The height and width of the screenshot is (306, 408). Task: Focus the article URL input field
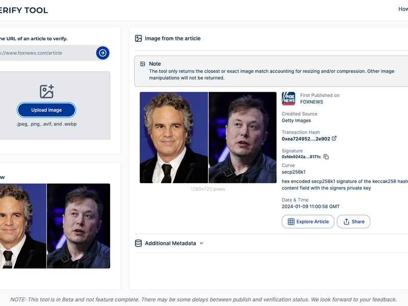pyautogui.click(x=46, y=53)
